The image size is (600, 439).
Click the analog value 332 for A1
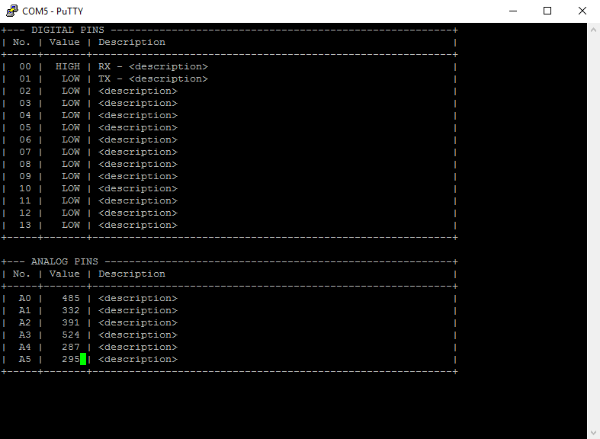71,310
